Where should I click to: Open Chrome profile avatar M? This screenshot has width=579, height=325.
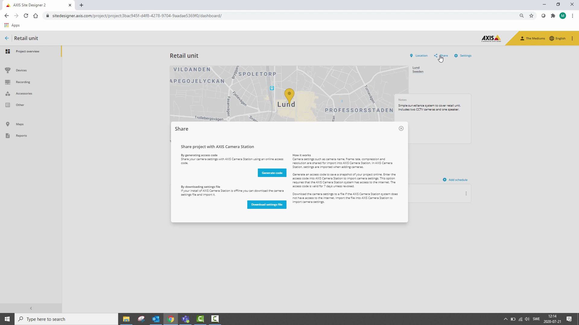click(562, 16)
